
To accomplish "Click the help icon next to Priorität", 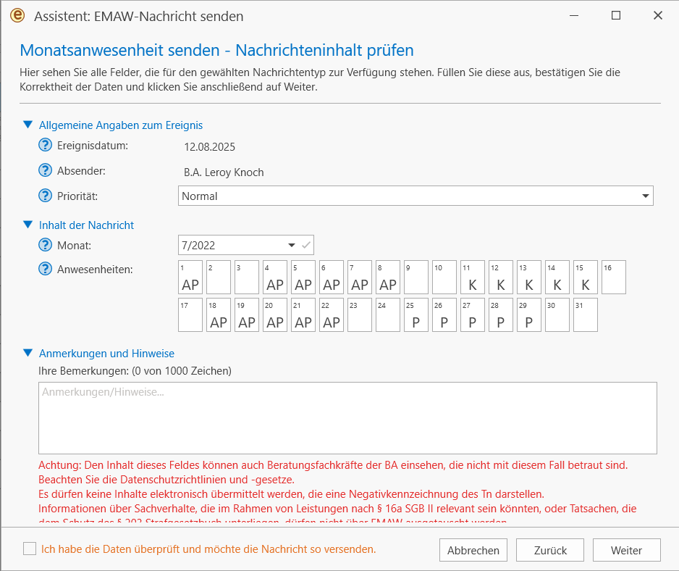I will coord(45,196).
